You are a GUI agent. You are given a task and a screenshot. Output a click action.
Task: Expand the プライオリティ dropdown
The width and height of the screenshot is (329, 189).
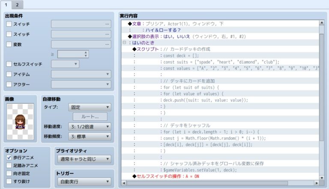84,159
